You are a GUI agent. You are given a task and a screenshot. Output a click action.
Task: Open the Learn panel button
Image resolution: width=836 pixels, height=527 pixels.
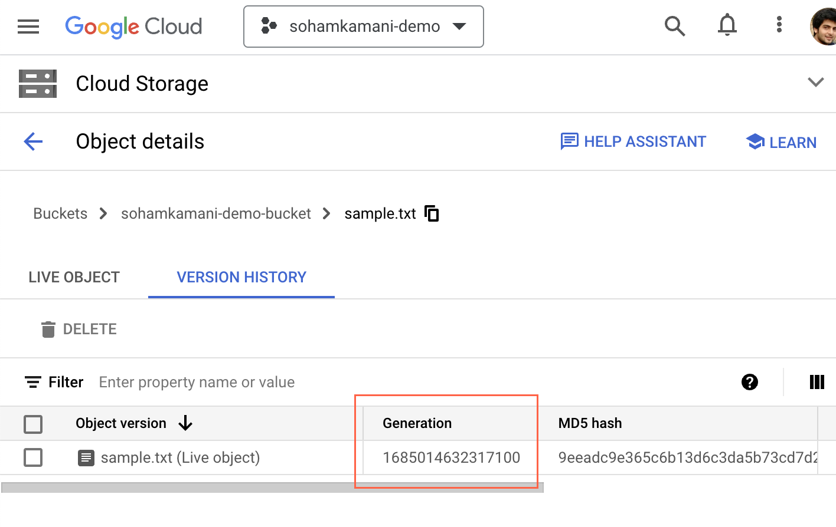(x=781, y=142)
